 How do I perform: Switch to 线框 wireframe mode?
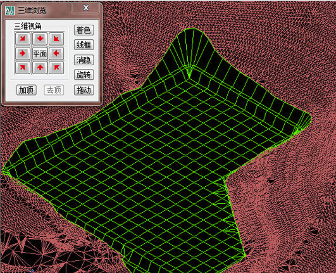pyautogui.click(x=84, y=45)
